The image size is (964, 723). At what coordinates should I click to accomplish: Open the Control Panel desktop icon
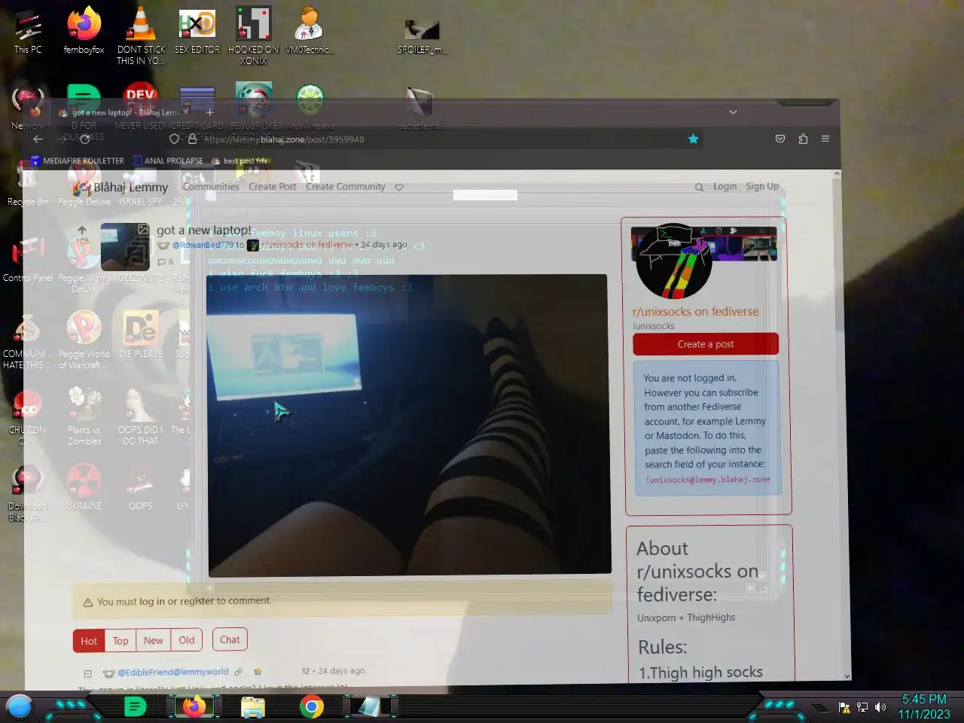point(28,260)
